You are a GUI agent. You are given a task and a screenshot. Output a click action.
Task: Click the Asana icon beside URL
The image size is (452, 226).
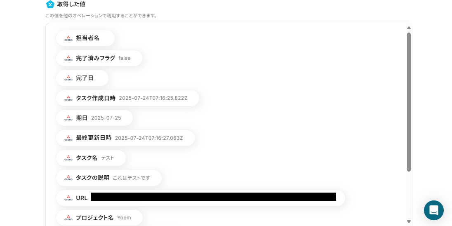click(68, 198)
